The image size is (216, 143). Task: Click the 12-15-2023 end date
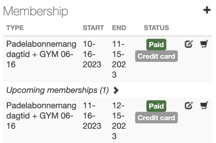(119, 121)
